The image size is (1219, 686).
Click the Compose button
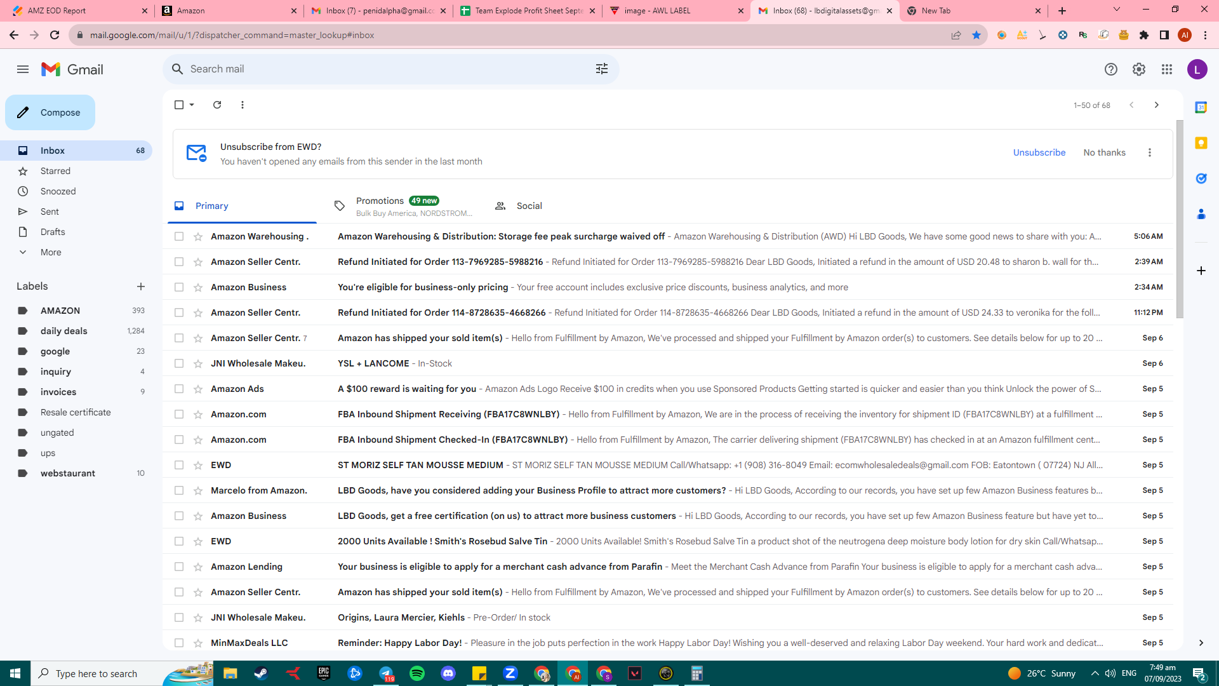[x=50, y=112]
